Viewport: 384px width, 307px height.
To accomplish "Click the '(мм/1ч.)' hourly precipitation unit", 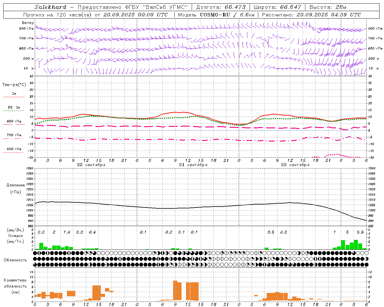I will tap(15, 241).
